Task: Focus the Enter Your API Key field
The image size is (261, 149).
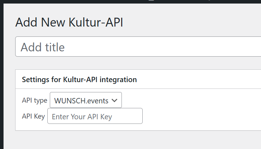Action: tap(95, 116)
